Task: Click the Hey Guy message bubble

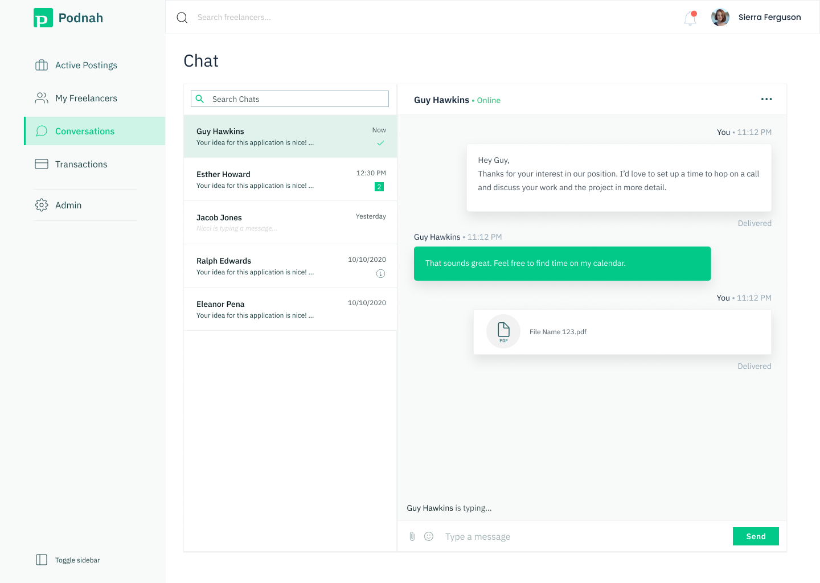Action: click(619, 178)
